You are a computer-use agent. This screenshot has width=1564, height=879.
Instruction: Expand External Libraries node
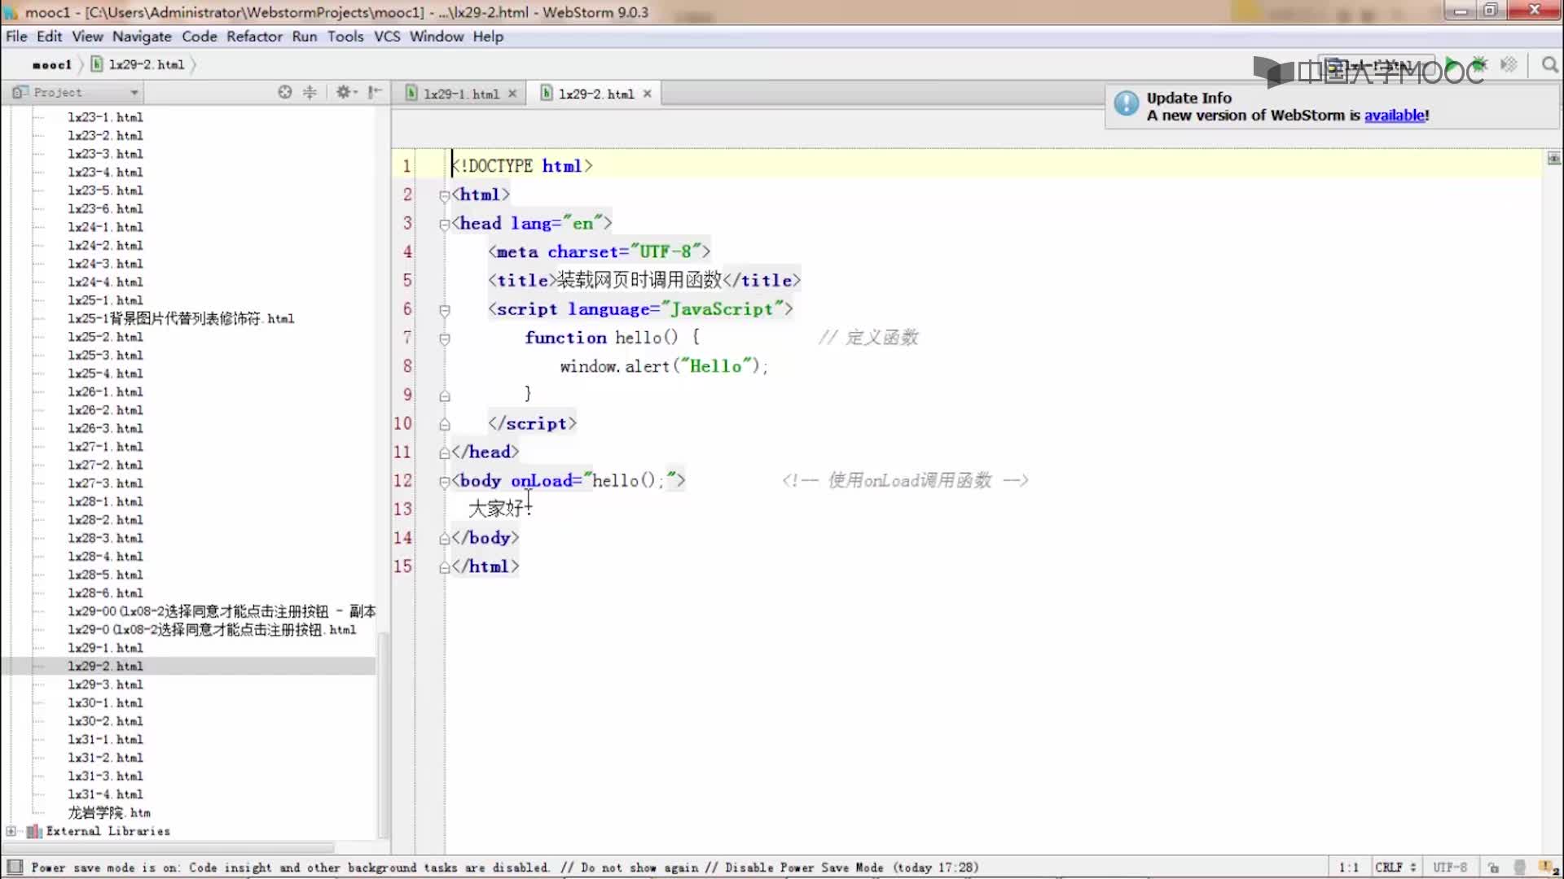[11, 831]
